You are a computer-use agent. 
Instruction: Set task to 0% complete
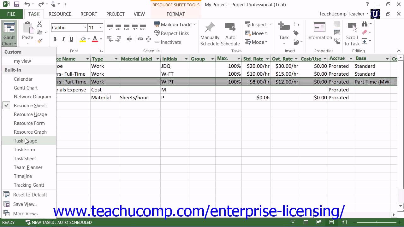point(110,27)
